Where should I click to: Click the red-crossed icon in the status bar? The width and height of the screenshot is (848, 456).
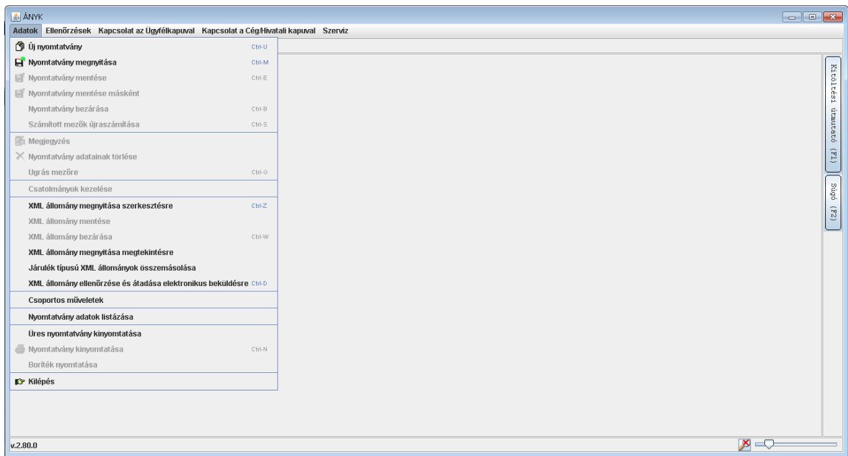pyautogui.click(x=744, y=444)
